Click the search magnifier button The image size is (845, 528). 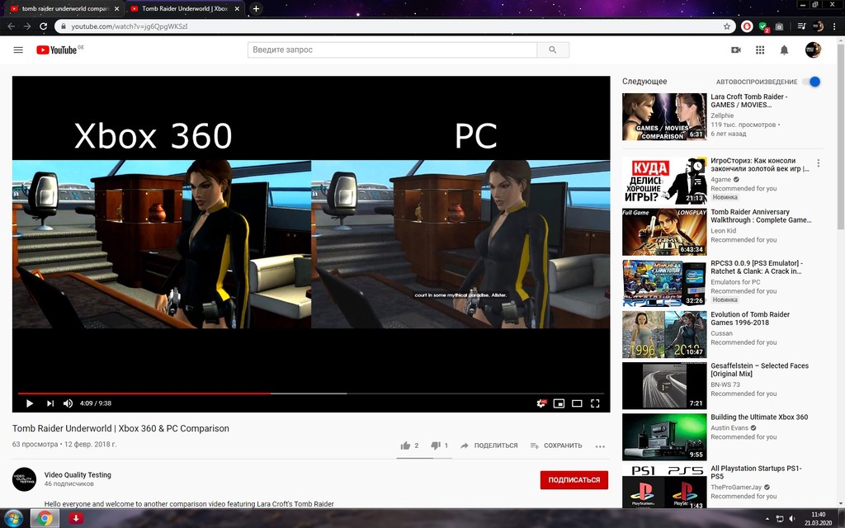552,49
